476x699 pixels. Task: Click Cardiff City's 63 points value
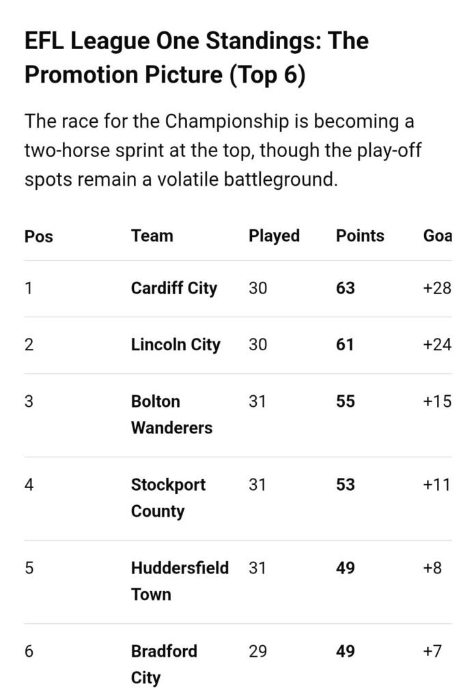point(346,288)
